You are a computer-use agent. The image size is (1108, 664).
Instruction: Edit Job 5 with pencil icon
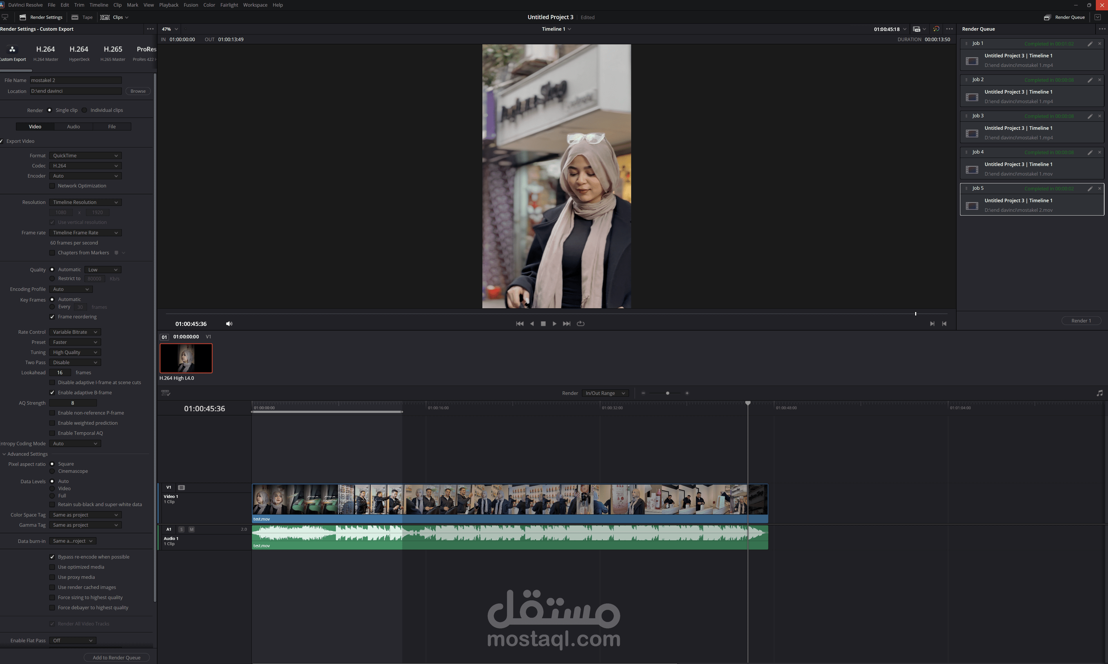(x=1090, y=188)
